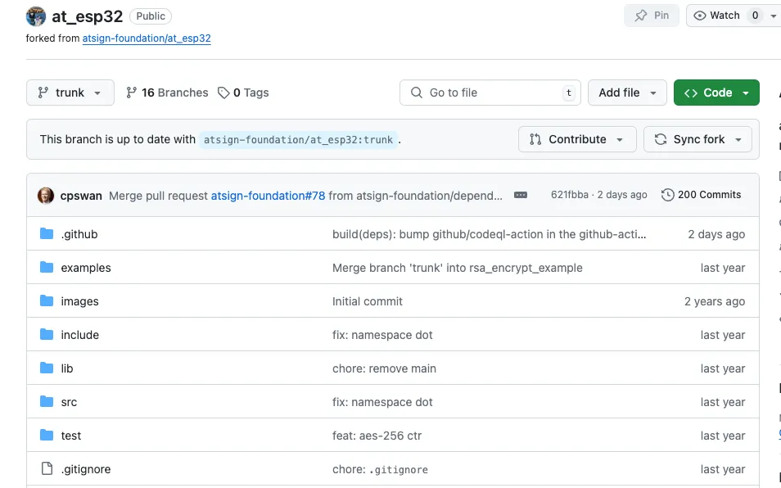This screenshot has height=488, width=781.
Task: Open the trunk branch selector dropdown
Action: [x=70, y=93]
